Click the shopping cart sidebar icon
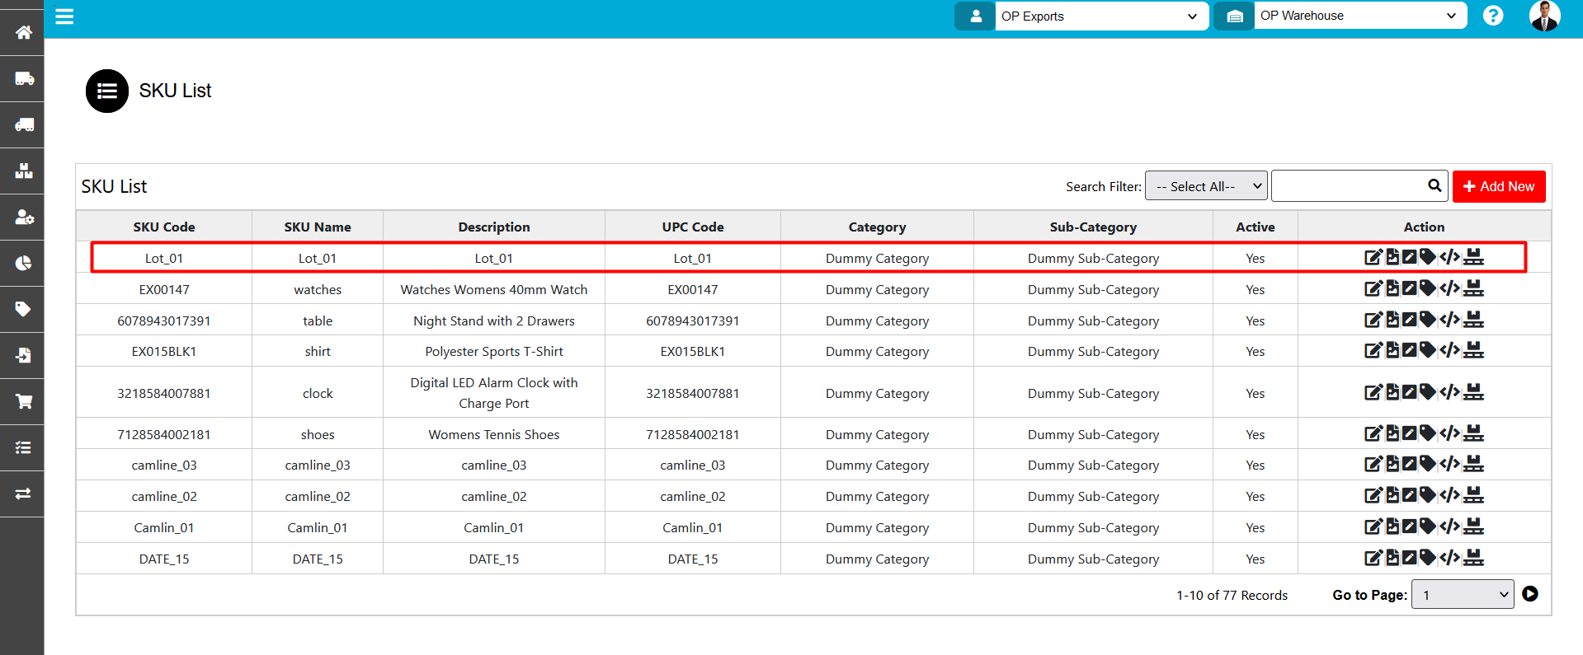Viewport: 1583px width, 655px height. point(23,401)
